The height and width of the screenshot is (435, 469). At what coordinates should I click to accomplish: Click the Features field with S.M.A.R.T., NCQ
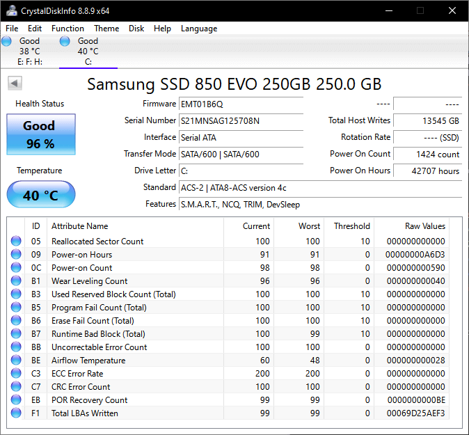pyautogui.click(x=320, y=205)
